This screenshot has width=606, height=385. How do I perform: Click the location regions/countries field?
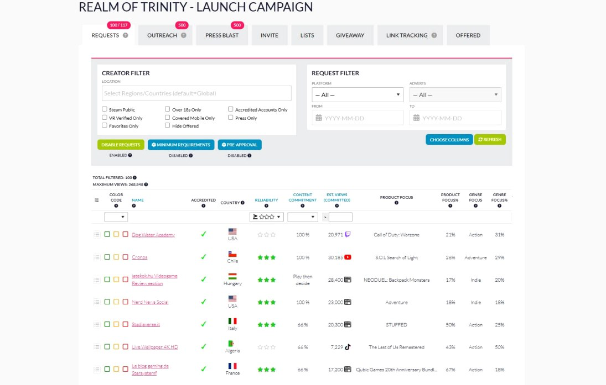196,93
